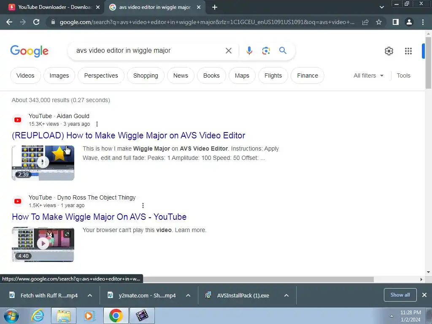Reload the Google search page

[36, 22]
